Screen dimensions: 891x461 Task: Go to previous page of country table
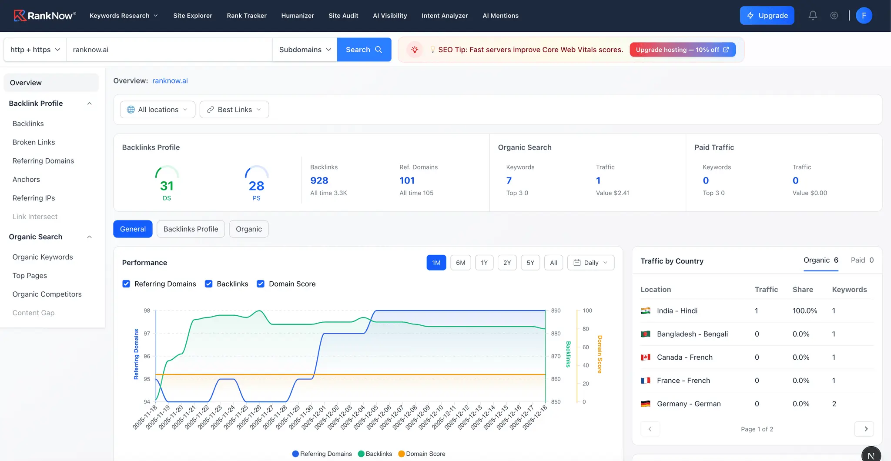[x=650, y=429]
